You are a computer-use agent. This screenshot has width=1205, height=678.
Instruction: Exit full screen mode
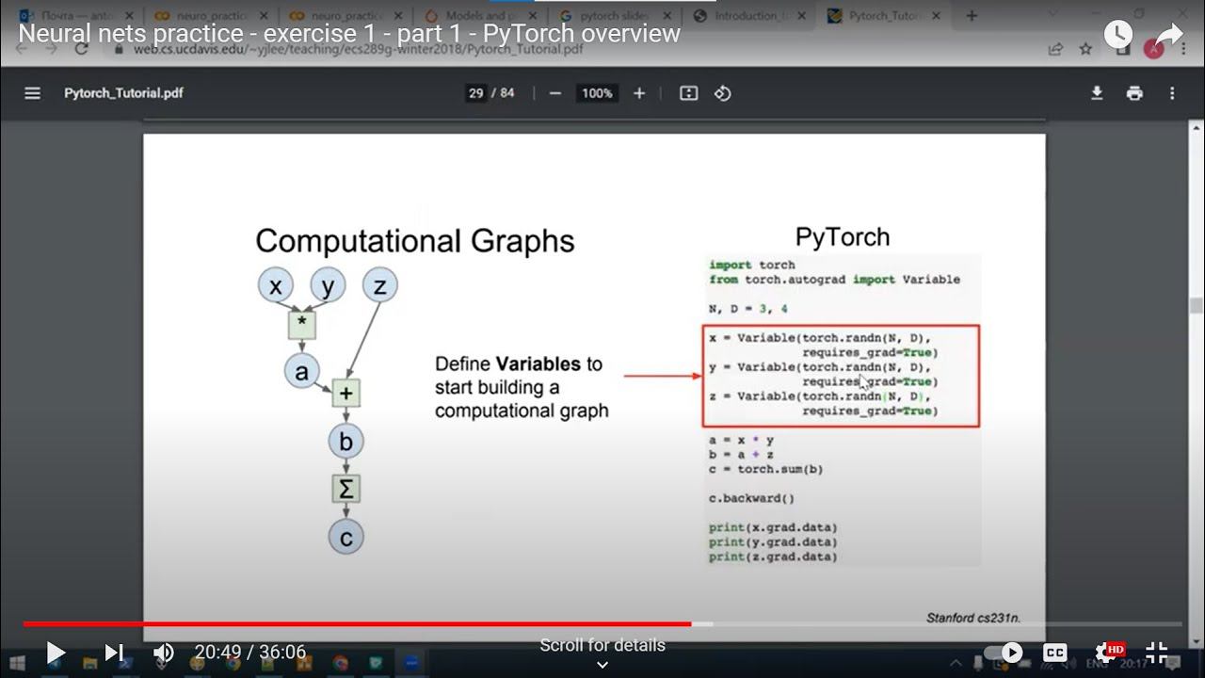click(1157, 652)
